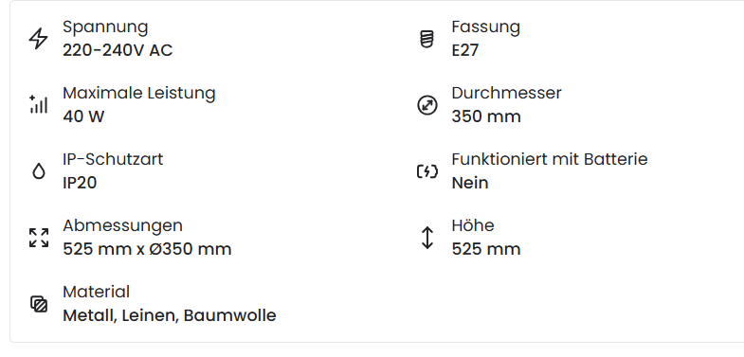
Task: Click the IP20 protection rating value
Action: (80, 183)
